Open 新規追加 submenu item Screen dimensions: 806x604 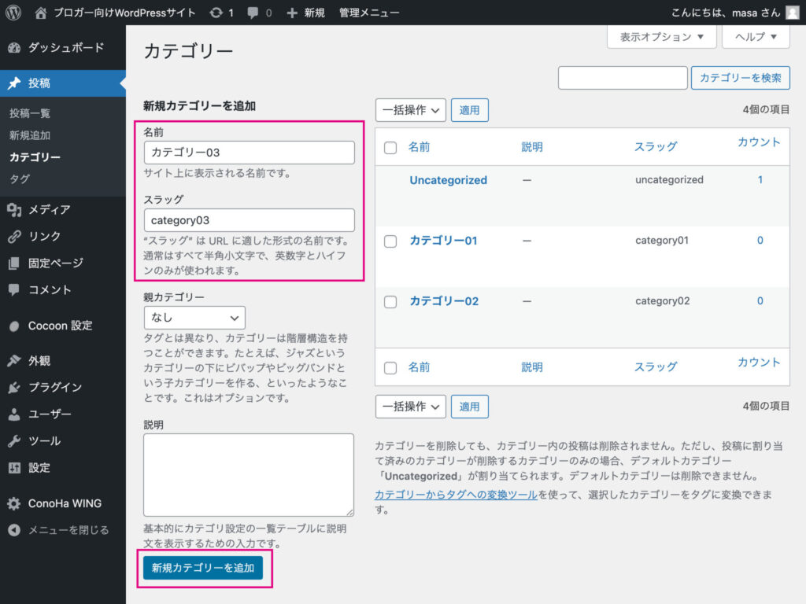coord(30,135)
